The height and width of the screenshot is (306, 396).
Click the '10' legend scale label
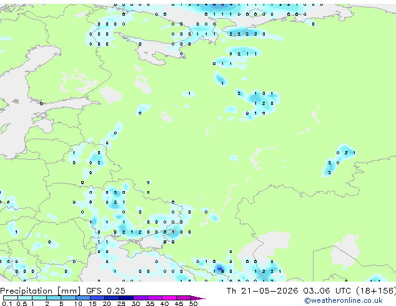click(78, 304)
